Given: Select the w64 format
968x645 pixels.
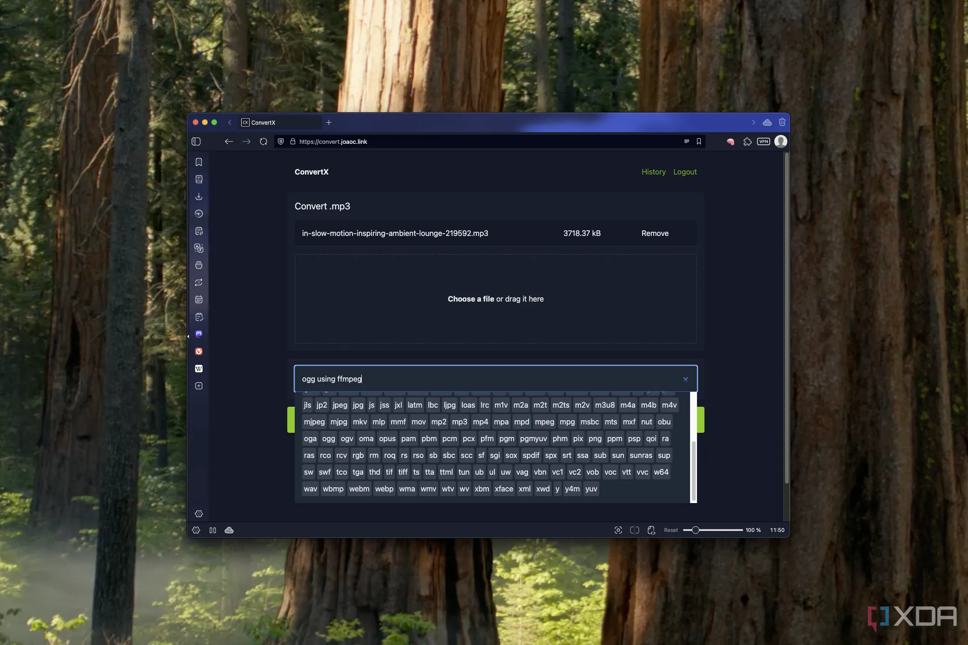Looking at the screenshot, I should [x=661, y=472].
